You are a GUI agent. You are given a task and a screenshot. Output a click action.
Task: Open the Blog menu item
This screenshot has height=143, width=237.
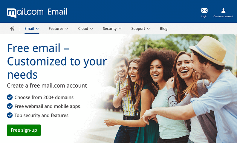[x=163, y=29]
